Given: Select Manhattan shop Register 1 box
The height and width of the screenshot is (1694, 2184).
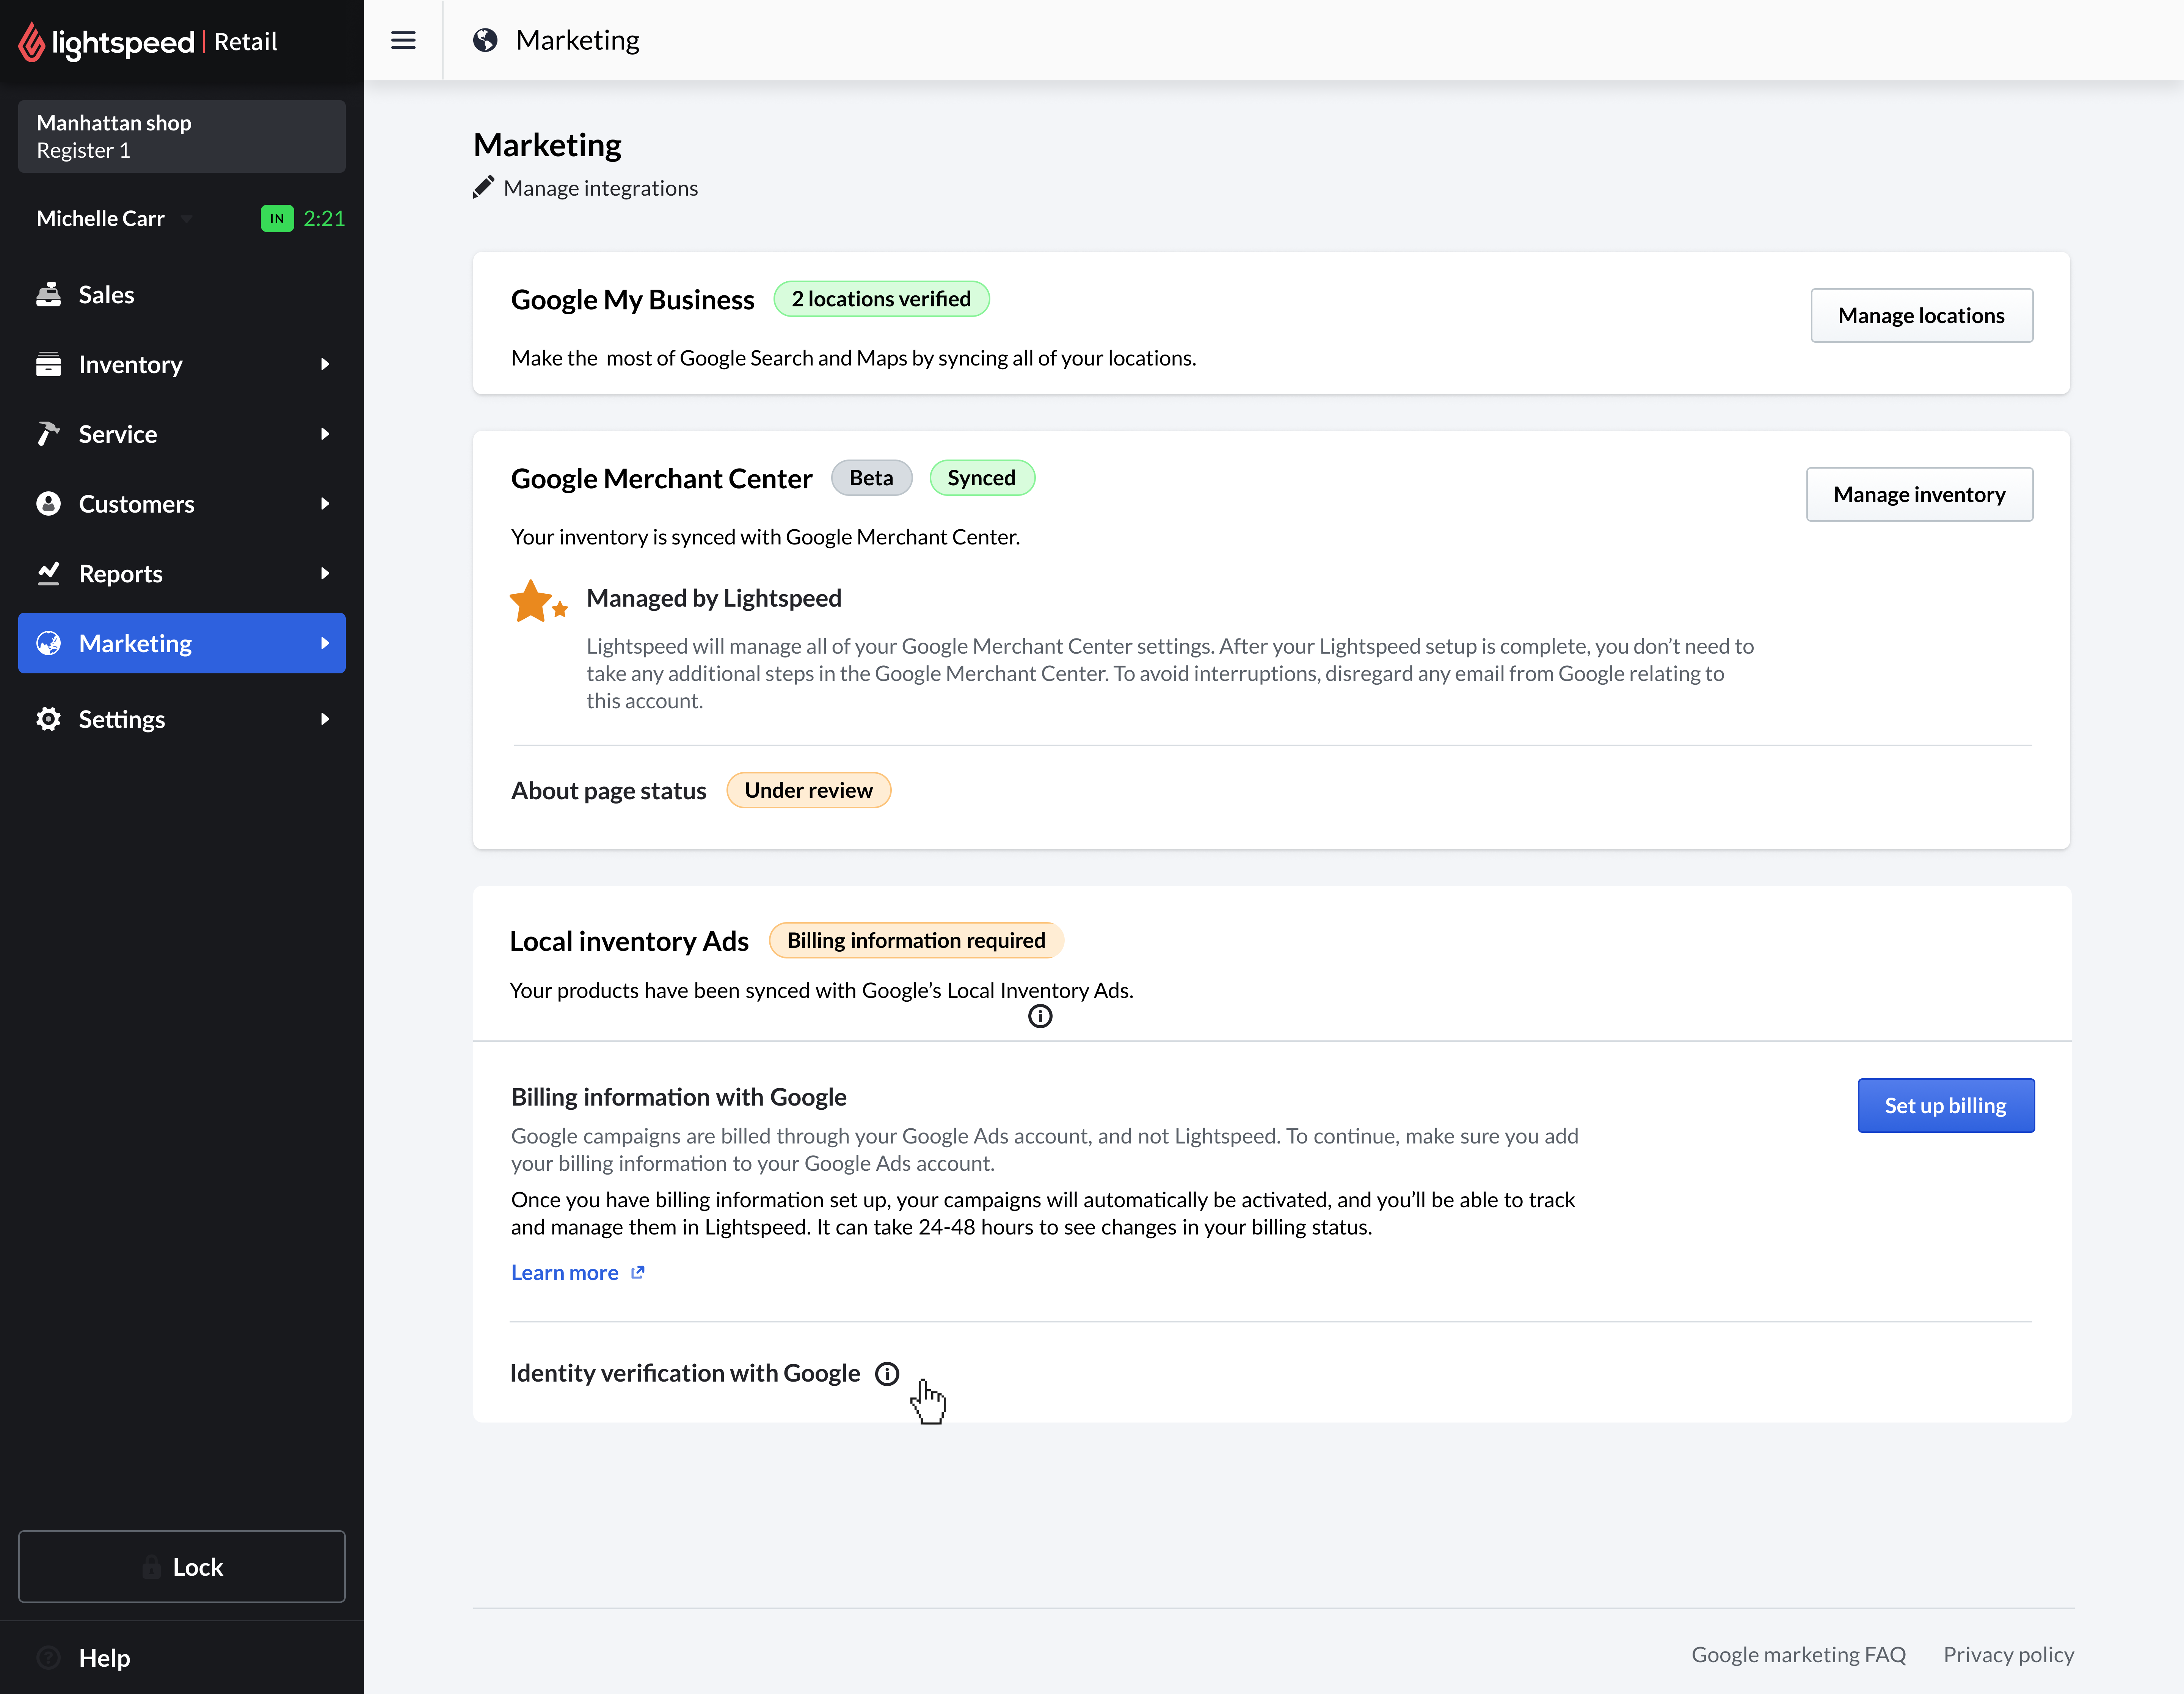Looking at the screenshot, I should [x=182, y=136].
